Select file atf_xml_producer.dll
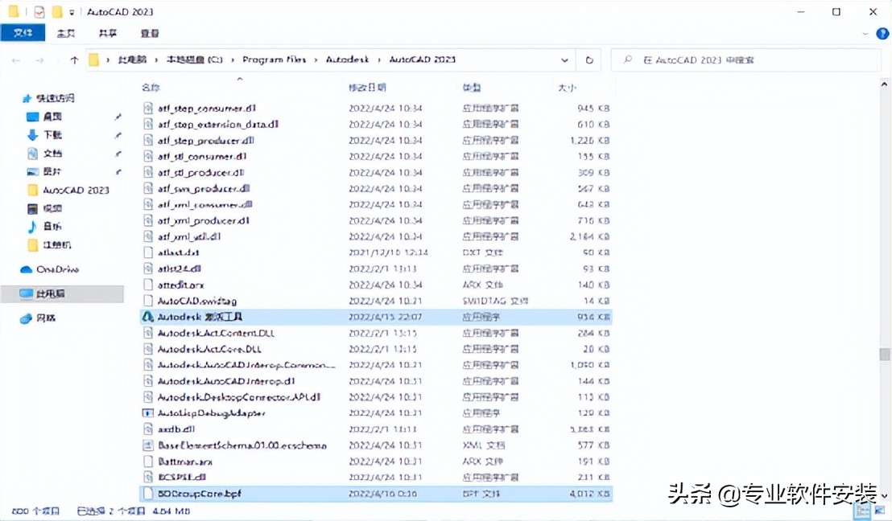Screen dimensions: 892x521 pos(204,220)
